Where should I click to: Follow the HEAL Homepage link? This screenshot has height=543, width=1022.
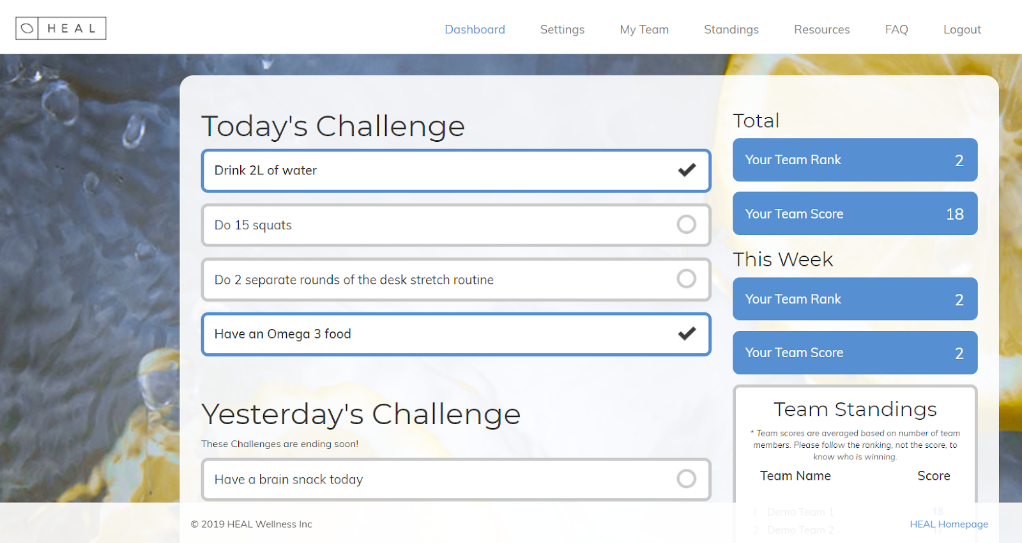coord(949,524)
